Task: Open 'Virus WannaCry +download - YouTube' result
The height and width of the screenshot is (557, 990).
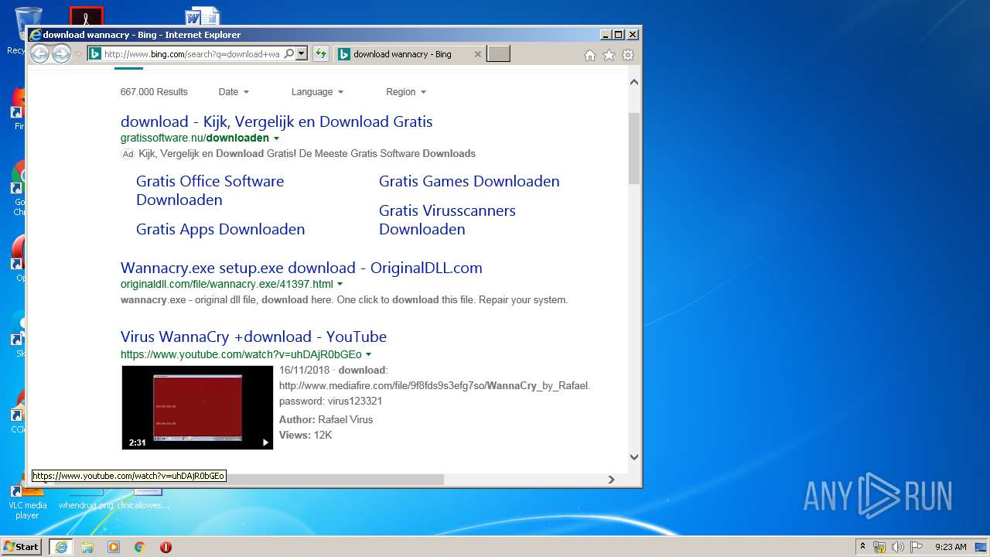Action: point(253,337)
